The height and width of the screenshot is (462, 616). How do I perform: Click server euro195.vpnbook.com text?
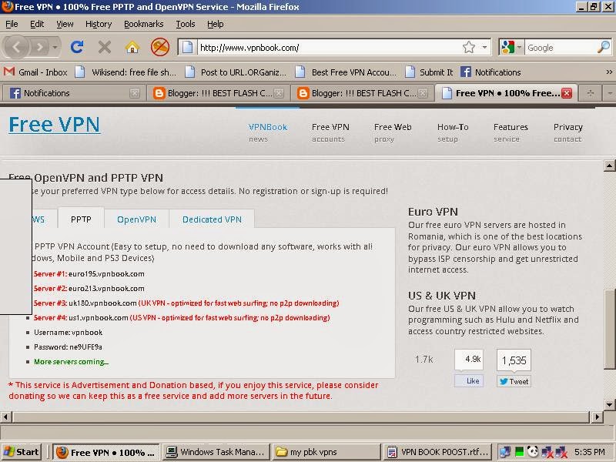(x=106, y=274)
